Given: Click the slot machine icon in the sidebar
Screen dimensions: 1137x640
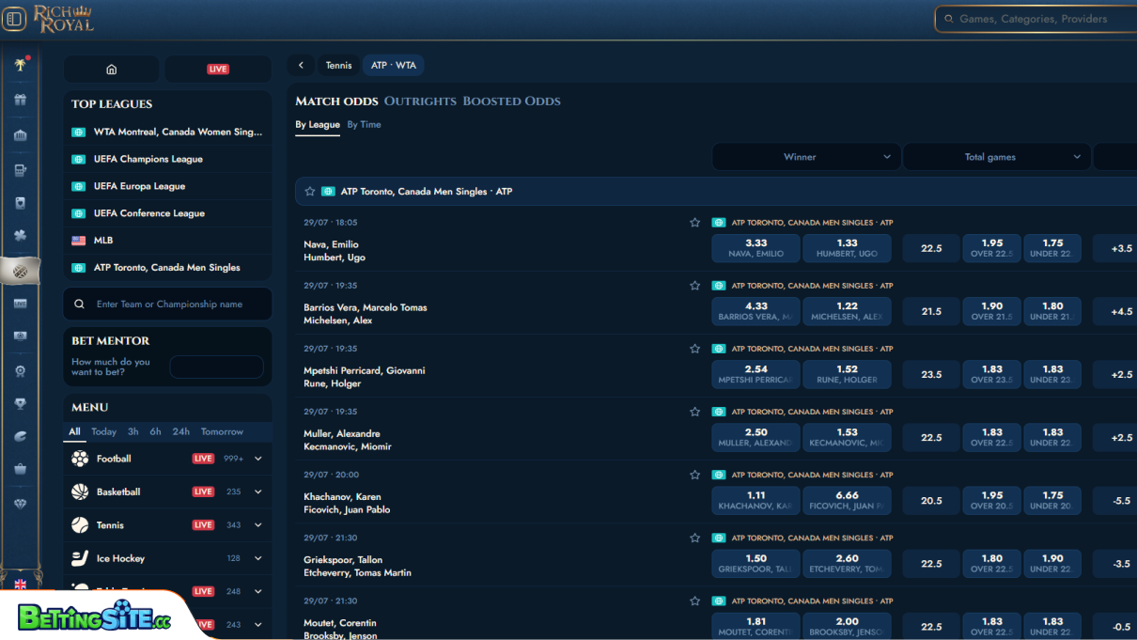Looking at the screenshot, I should click(21, 169).
